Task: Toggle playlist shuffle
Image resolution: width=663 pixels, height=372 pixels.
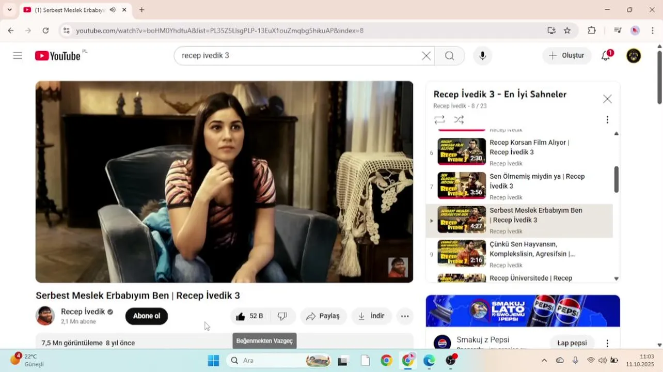Action: tap(459, 120)
